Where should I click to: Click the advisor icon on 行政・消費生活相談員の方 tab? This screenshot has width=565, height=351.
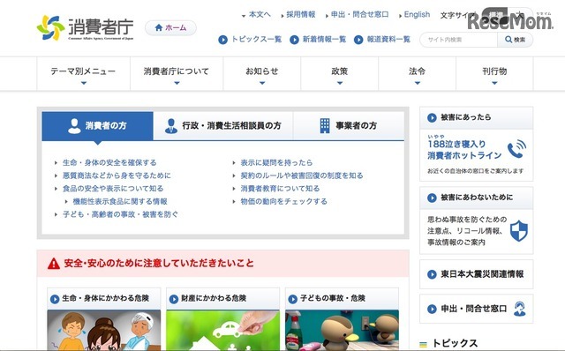click(170, 126)
